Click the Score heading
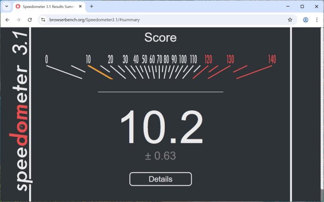324x202 pixels. click(161, 38)
